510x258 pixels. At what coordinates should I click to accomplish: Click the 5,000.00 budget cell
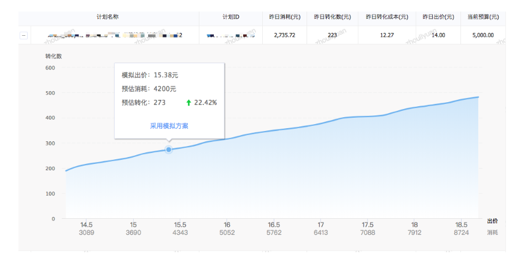point(483,35)
